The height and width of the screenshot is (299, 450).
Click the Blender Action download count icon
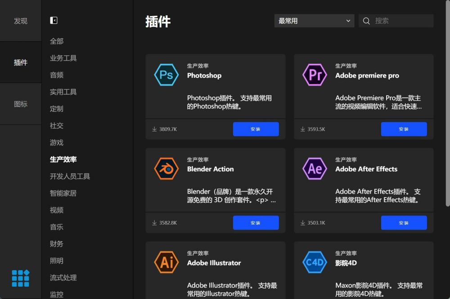[x=154, y=223]
